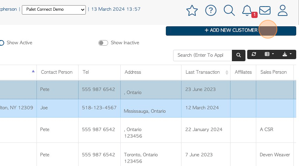Click the Mississauga, Ontario address cell
Viewport: 299px width, 166px height.
click(151, 108)
